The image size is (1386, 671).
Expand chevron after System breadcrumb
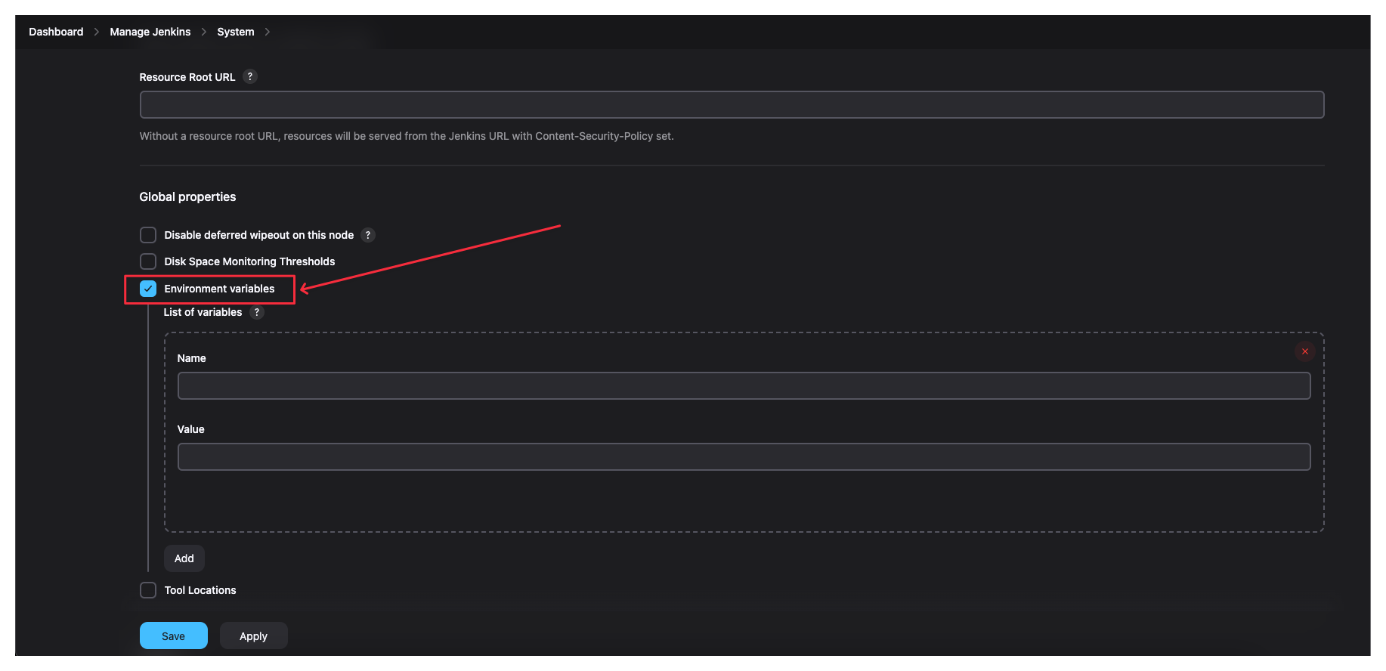(268, 32)
